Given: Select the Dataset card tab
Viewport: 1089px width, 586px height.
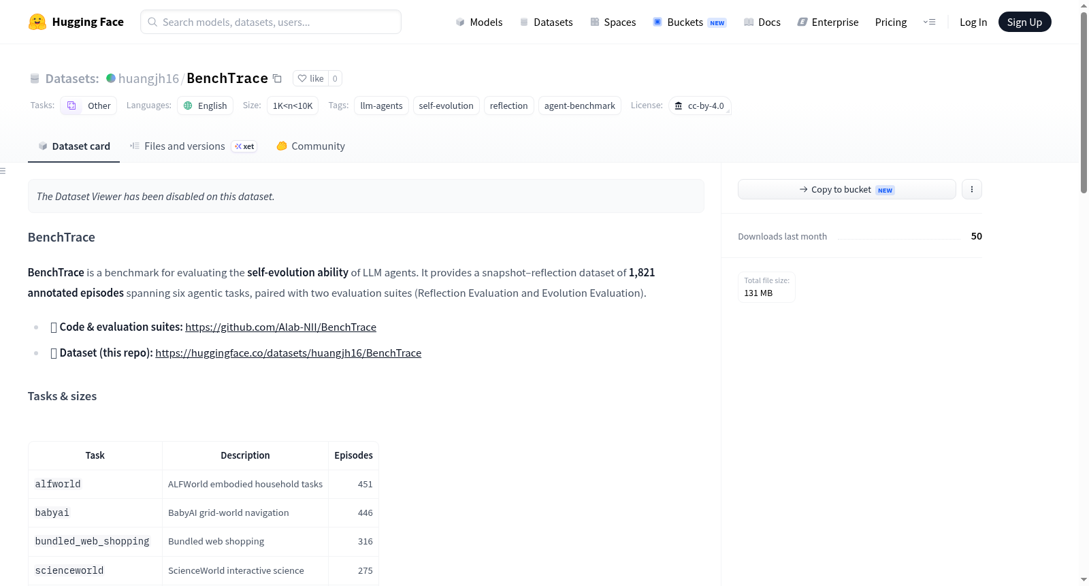Looking at the screenshot, I should pos(74,146).
